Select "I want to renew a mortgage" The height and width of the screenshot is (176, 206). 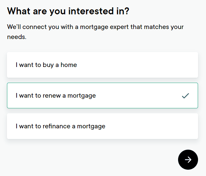coord(102,96)
